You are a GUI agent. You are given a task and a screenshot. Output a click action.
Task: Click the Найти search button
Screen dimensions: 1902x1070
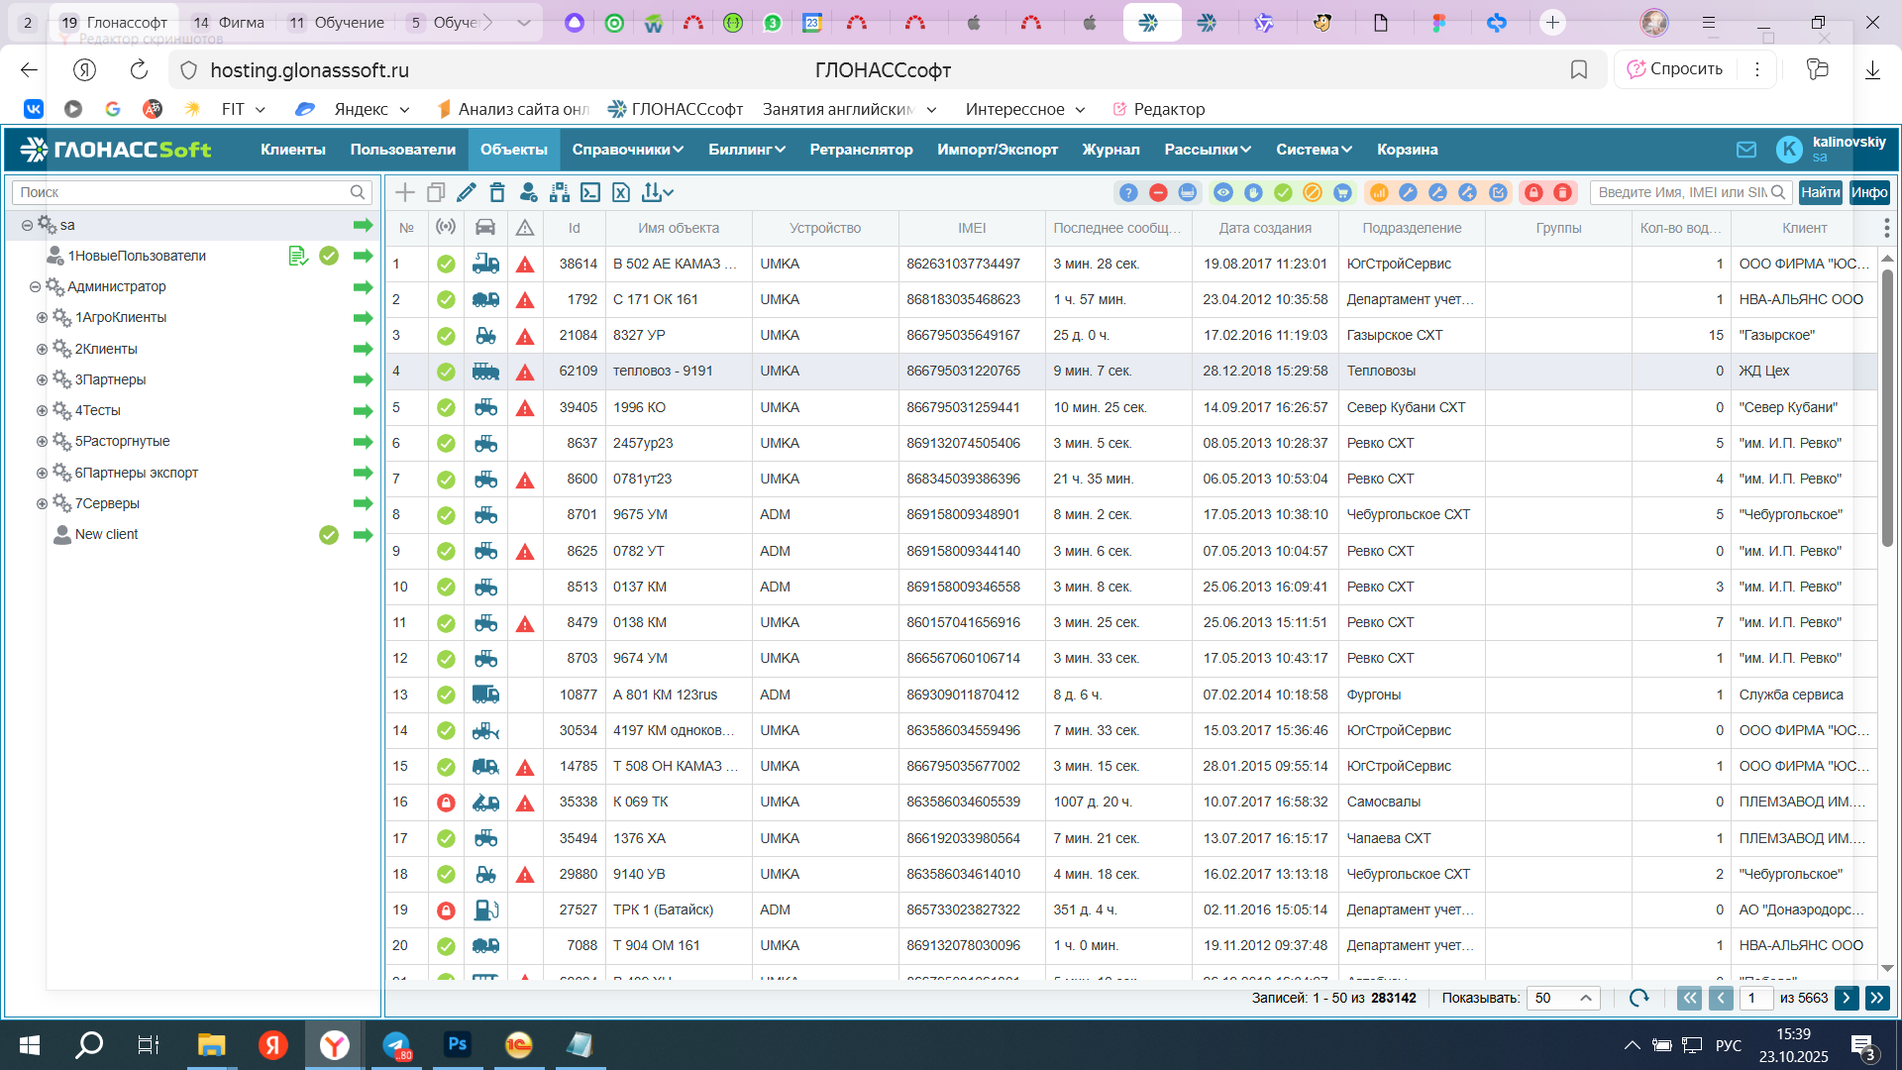click(1820, 192)
